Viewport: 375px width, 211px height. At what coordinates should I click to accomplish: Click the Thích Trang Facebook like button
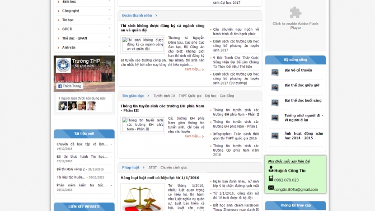tap(70, 86)
